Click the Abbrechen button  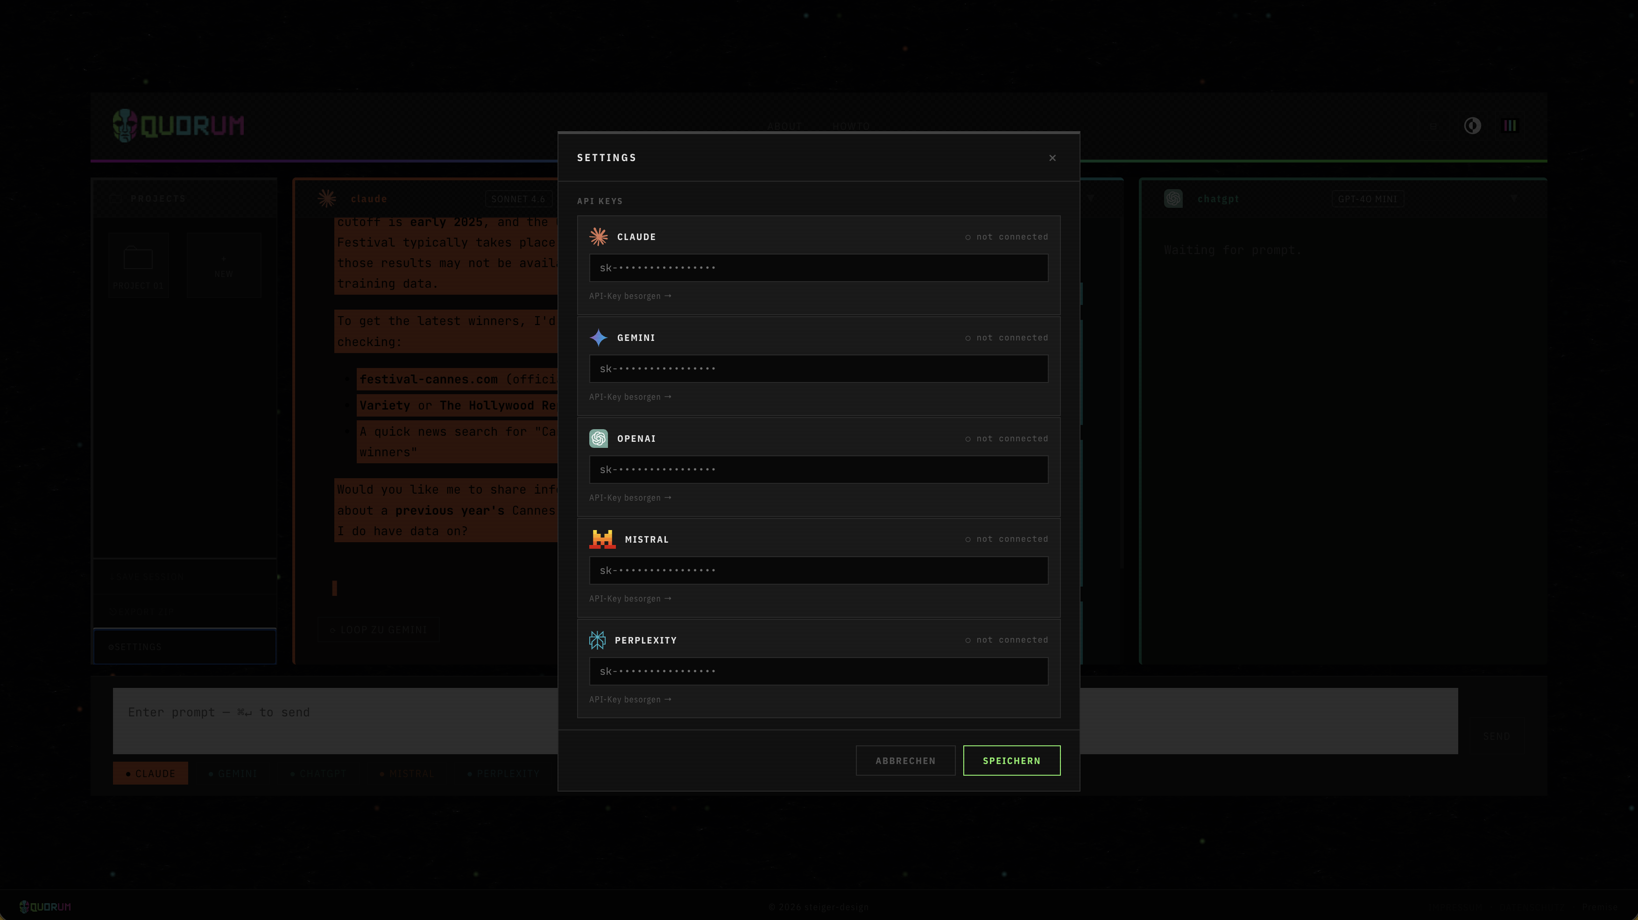coord(905,760)
